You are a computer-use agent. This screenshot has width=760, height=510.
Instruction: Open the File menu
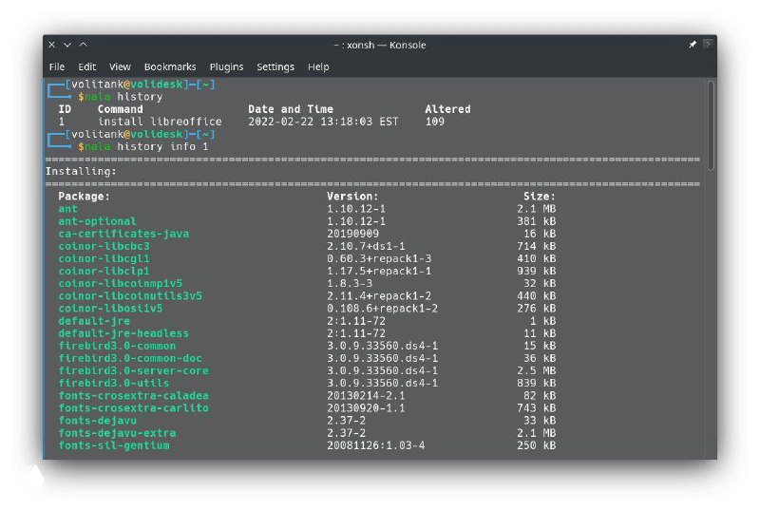tap(57, 66)
